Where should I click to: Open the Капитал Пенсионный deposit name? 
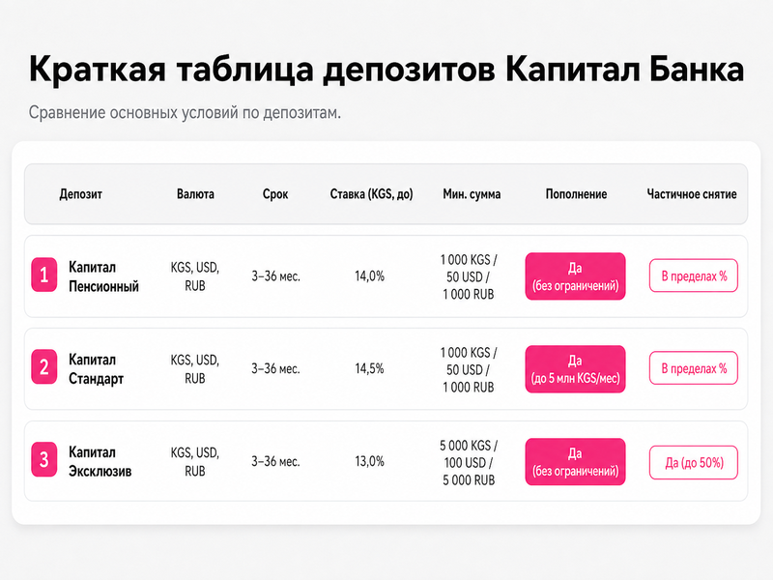103,276
